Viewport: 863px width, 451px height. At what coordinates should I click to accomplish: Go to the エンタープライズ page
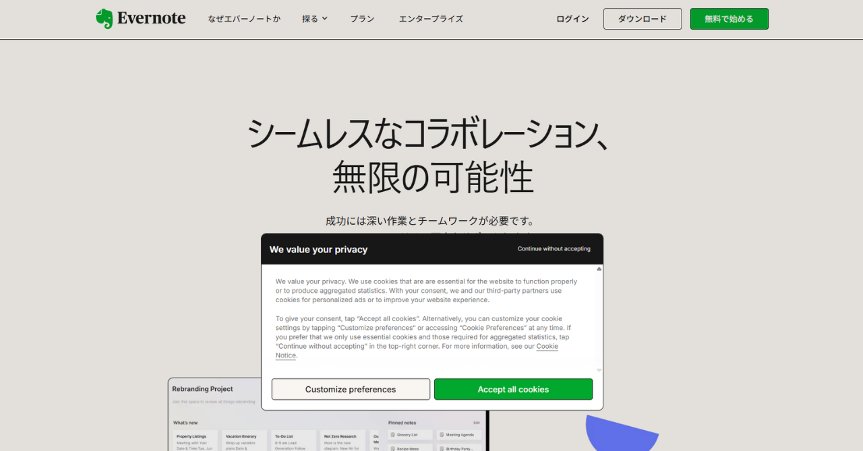(431, 19)
